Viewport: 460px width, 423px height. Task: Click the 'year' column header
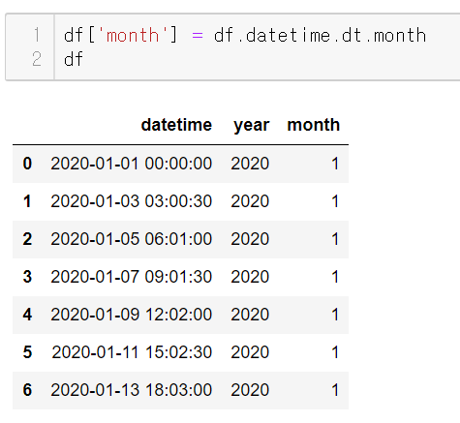pos(251,125)
